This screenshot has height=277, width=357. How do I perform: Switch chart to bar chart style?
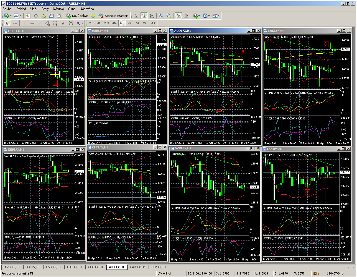point(136,16)
